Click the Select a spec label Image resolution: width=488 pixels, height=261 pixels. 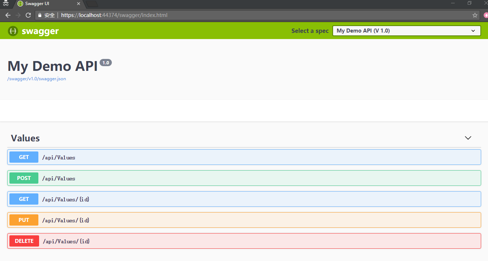(x=310, y=31)
